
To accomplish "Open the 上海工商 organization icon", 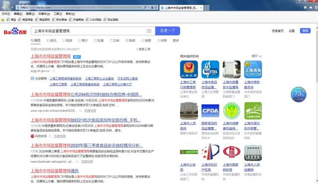I will [189, 70].
